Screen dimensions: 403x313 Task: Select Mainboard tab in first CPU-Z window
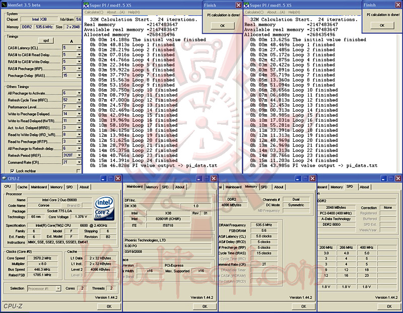[39, 187]
